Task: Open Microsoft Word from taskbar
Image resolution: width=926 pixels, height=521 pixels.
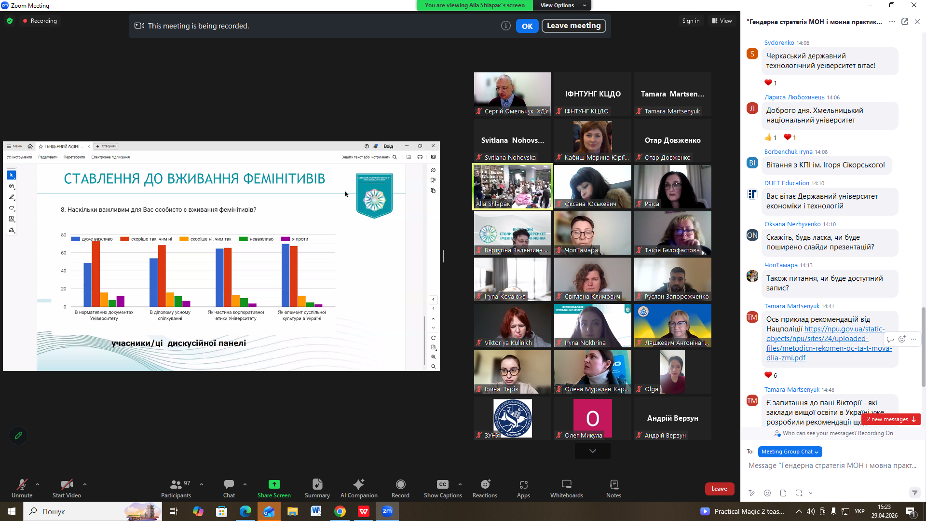Action: (316, 511)
